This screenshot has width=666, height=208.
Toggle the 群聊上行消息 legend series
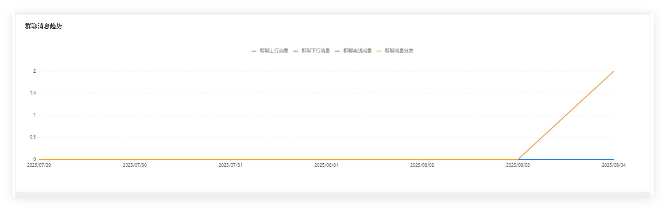pyautogui.click(x=274, y=51)
